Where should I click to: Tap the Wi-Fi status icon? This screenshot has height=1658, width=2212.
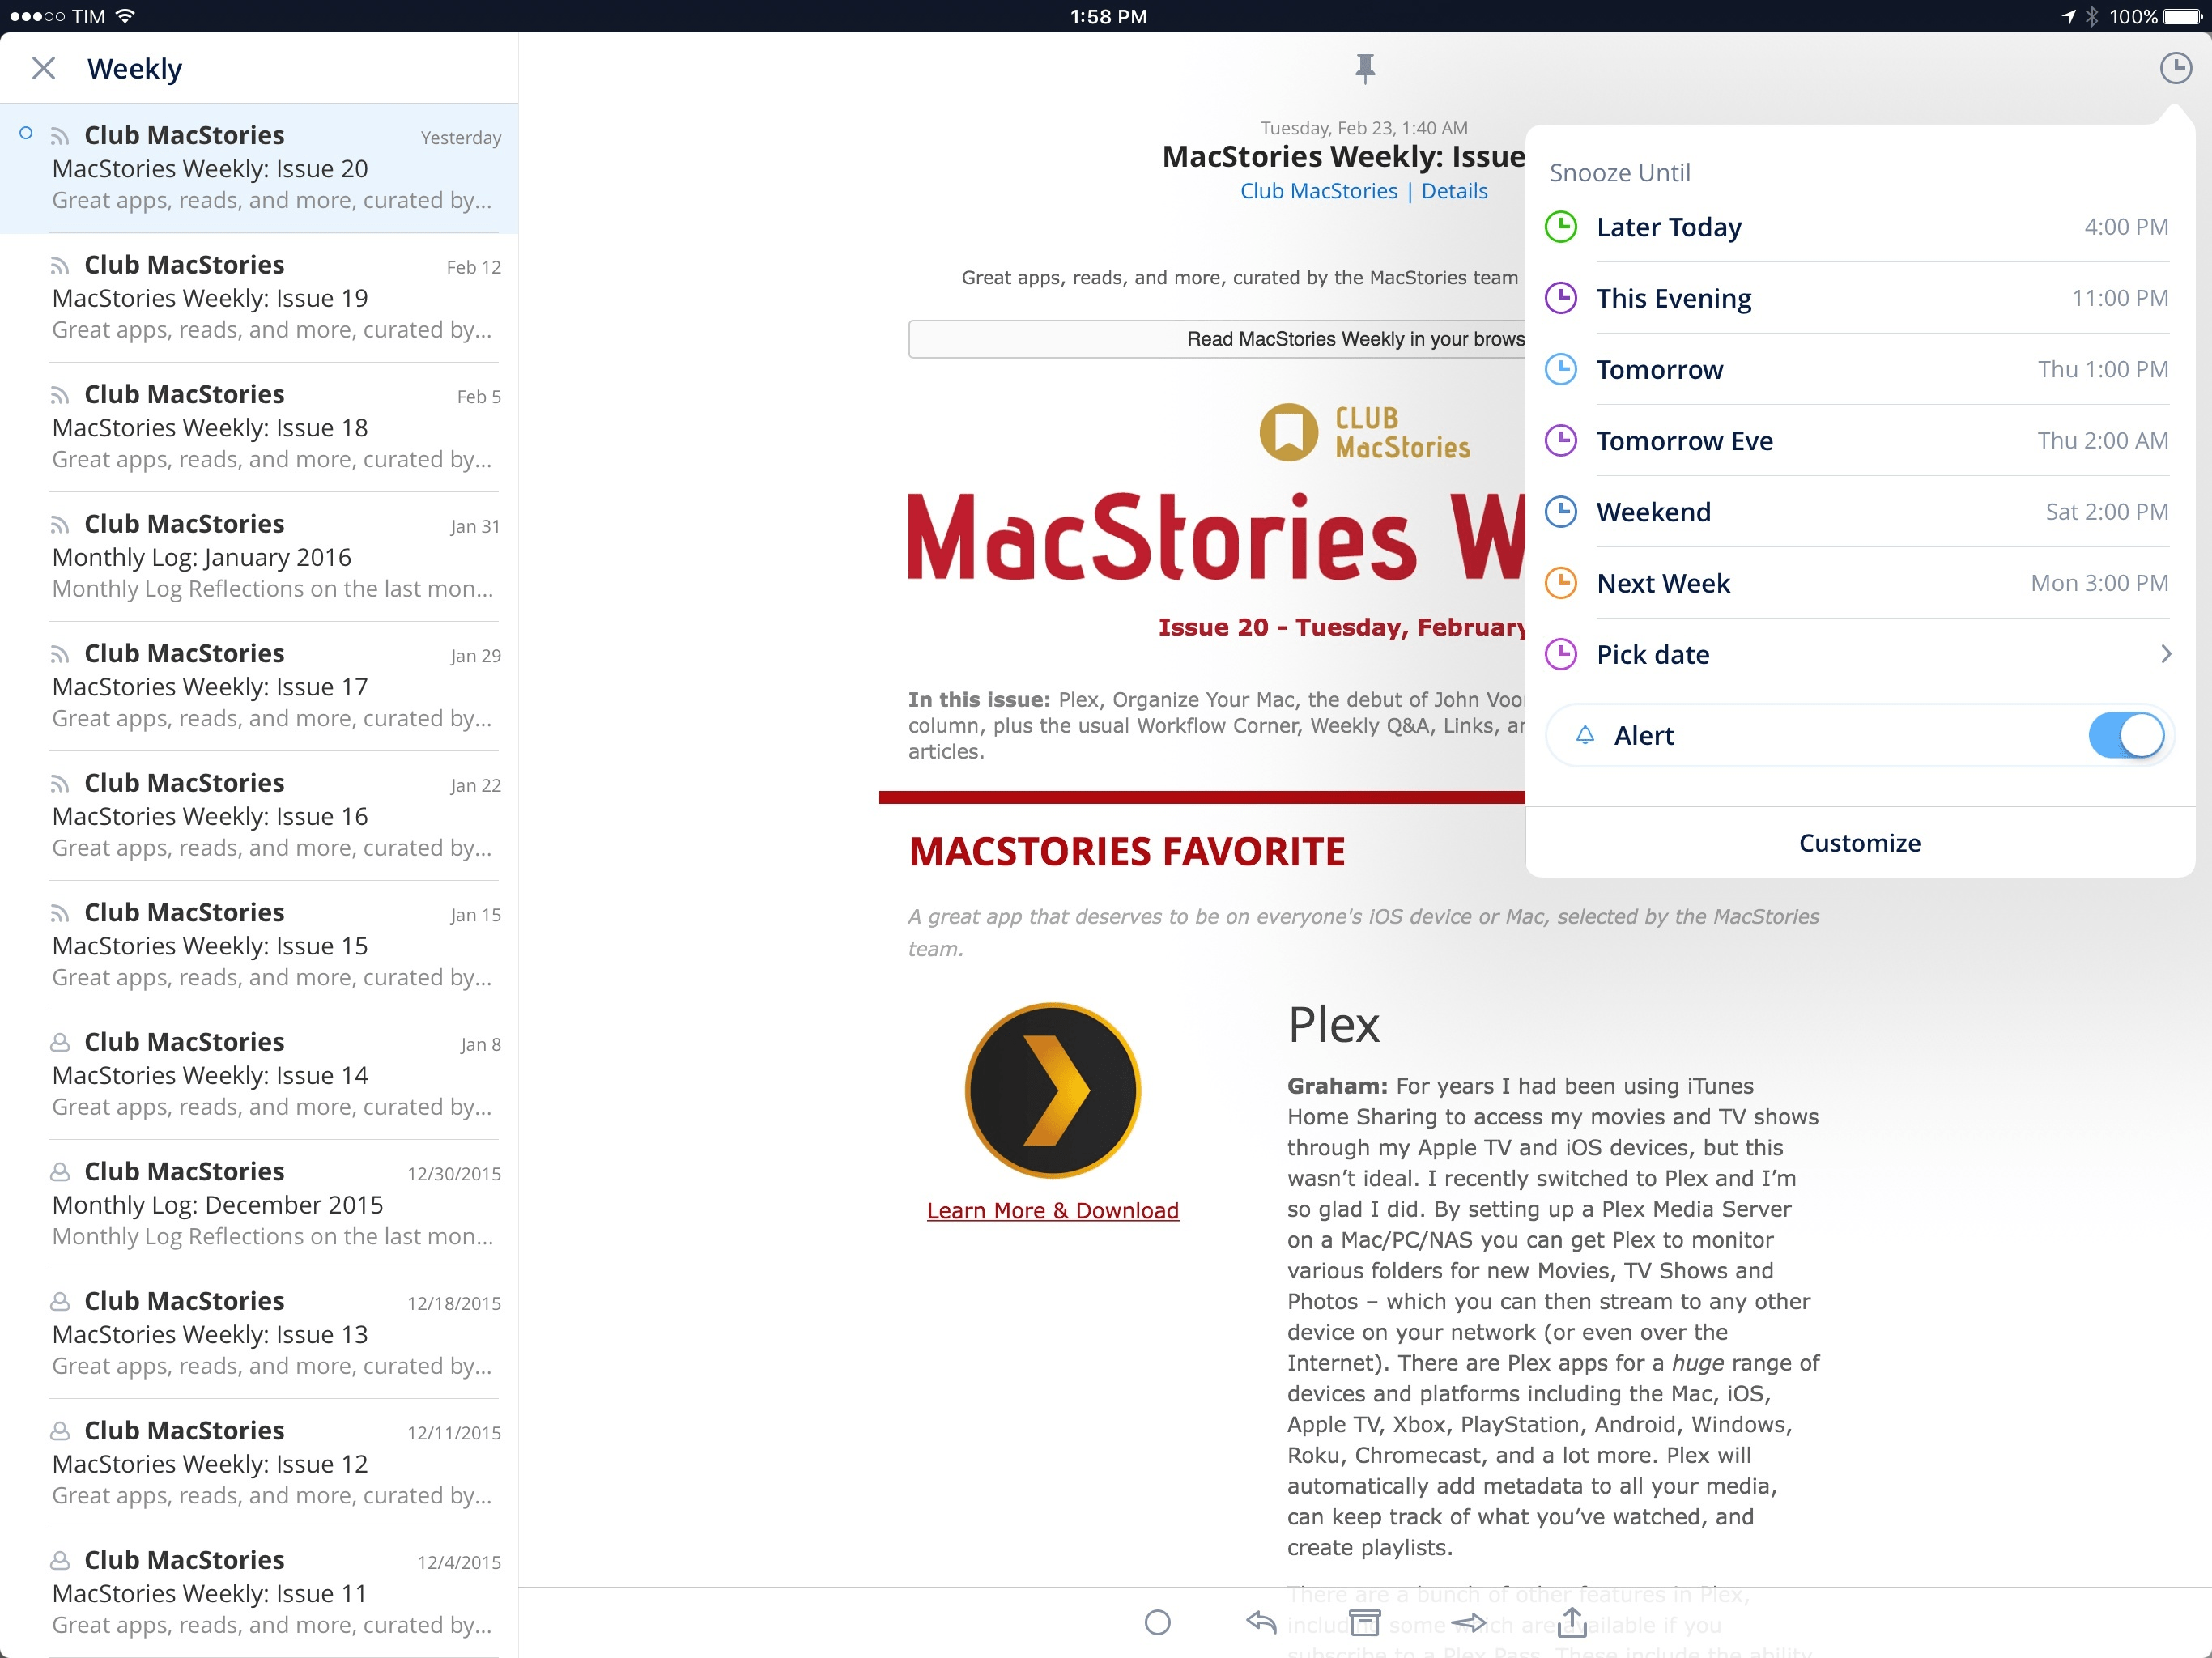125,16
